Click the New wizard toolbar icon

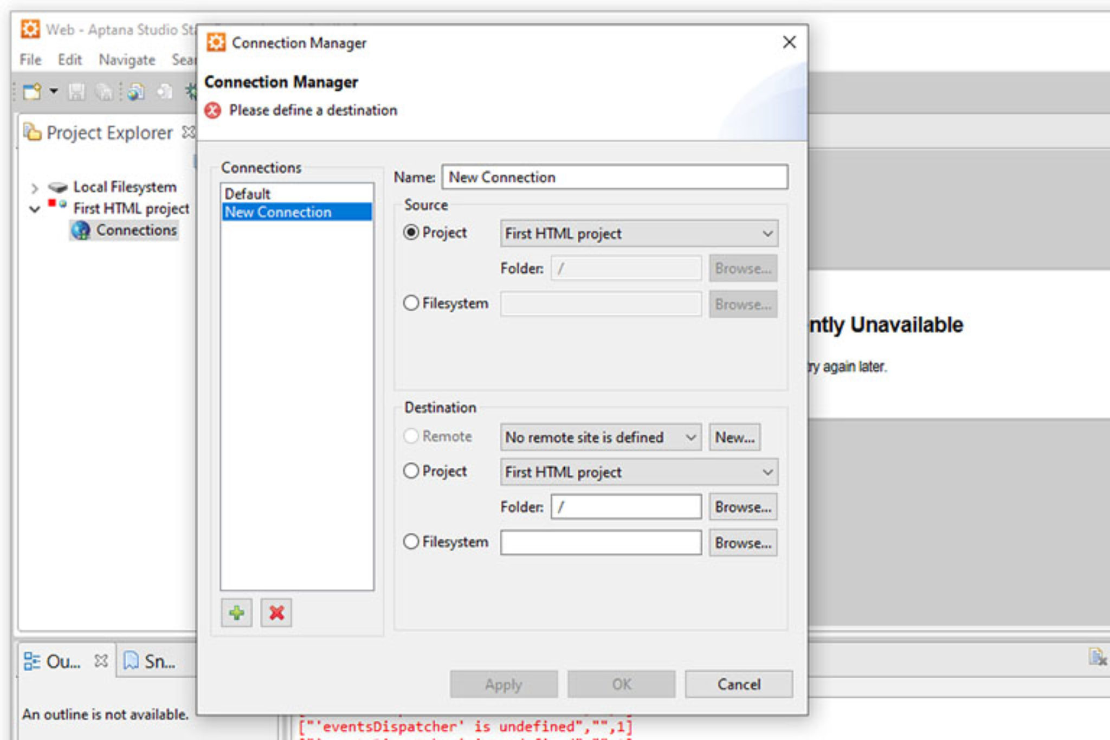(x=32, y=91)
